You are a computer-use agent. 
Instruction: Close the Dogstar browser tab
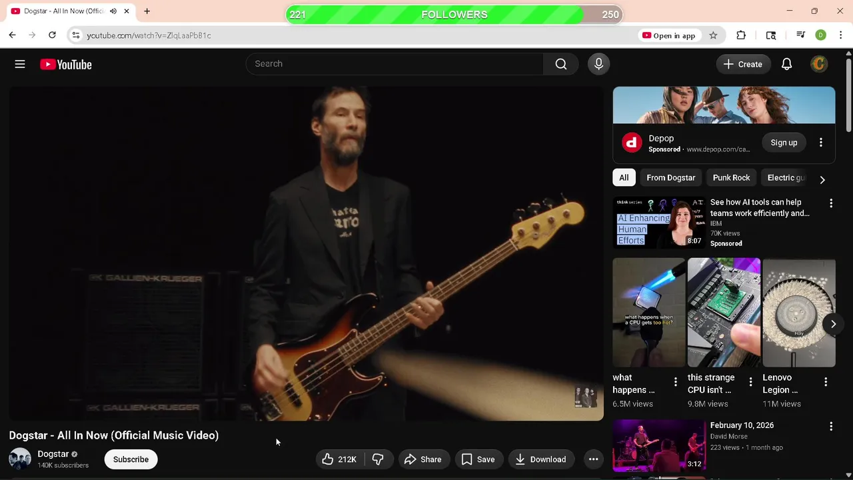tap(126, 11)
